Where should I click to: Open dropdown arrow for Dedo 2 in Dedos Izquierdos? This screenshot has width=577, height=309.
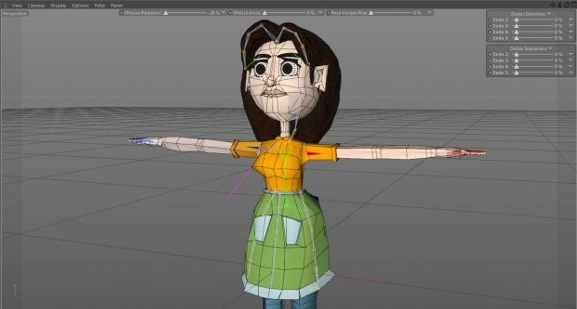(x=571, y=54)
